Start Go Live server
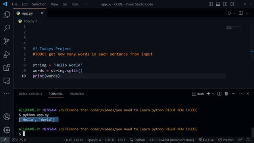 pos(206,140)
